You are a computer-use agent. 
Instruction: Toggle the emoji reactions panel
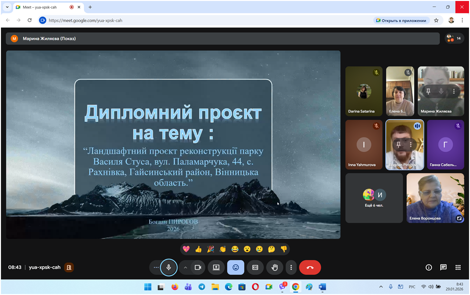tap(235, 267)
